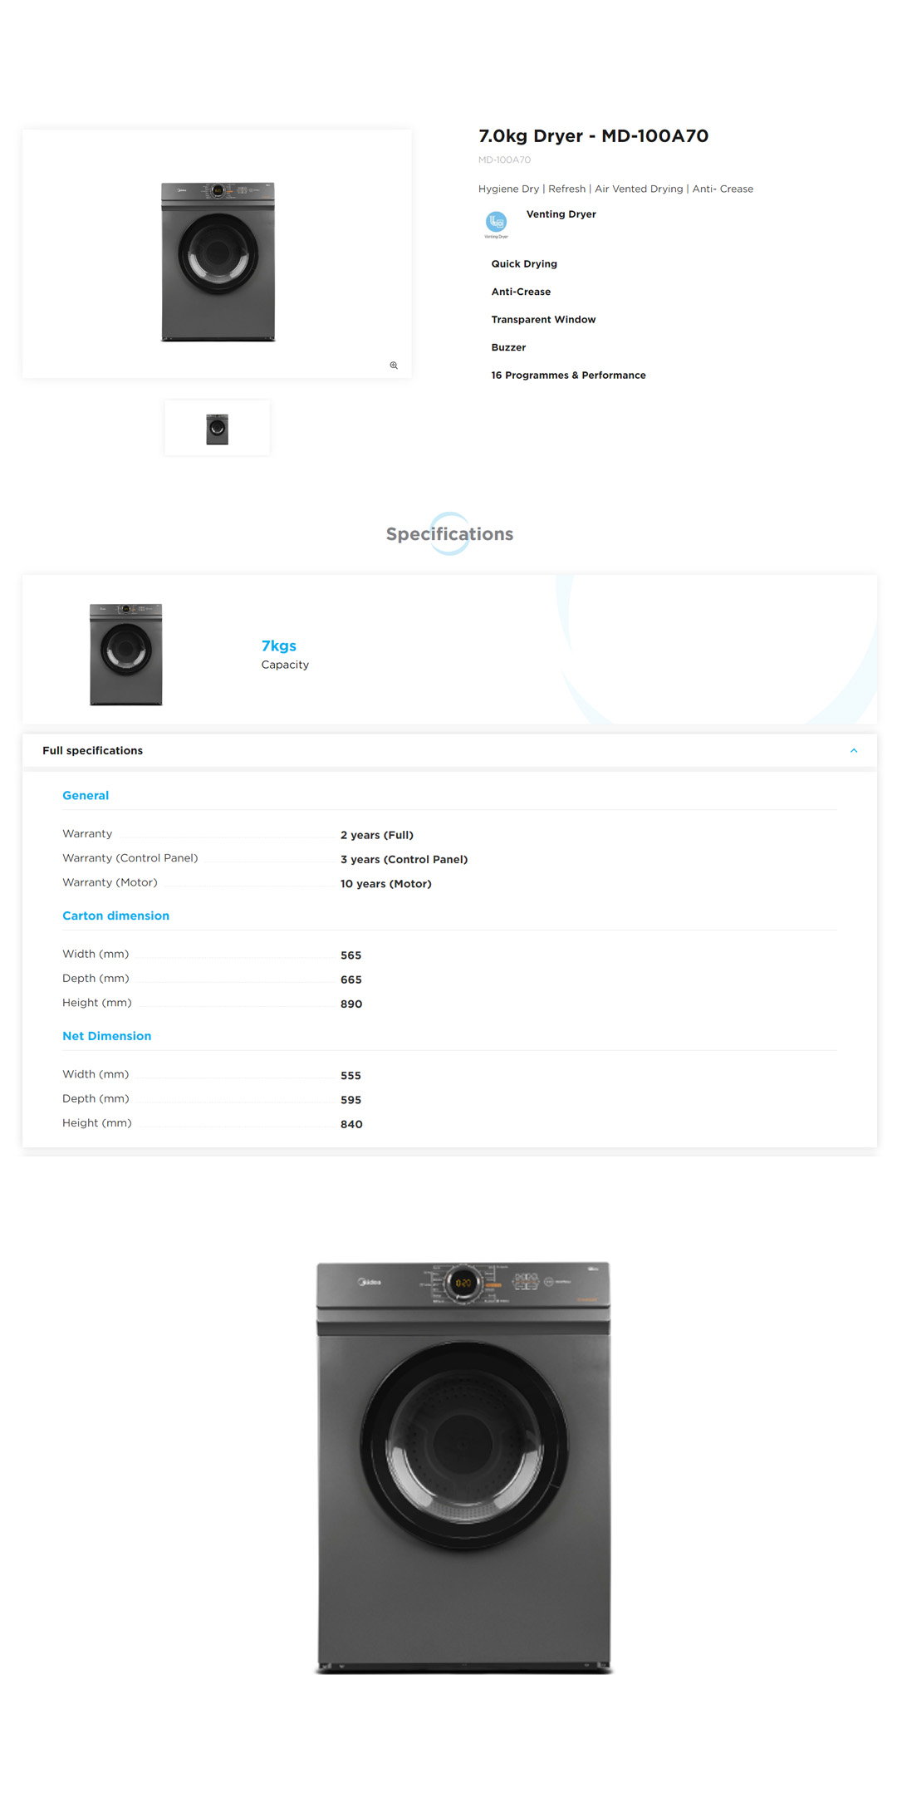The image size is (897, 1802).
Task: Click the large dryer photo at page bottom
Action: click(x=463, y=1467)
